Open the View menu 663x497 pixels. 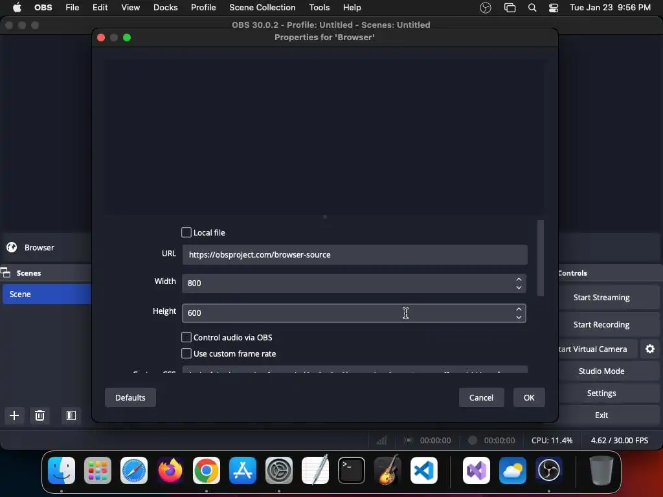coord(130,8)
